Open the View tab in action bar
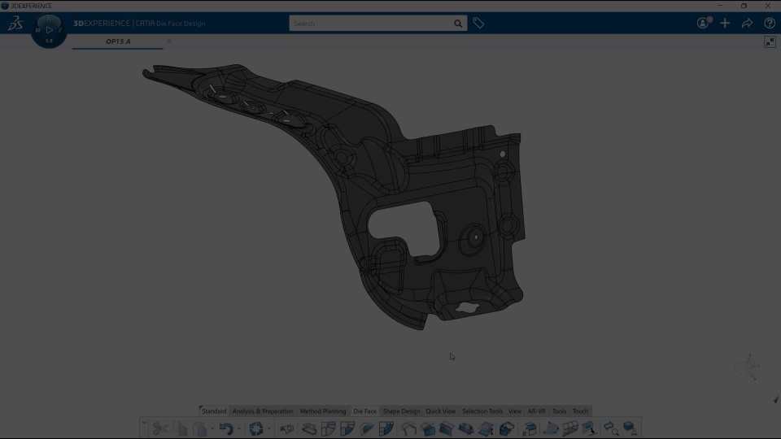The image size is (781, 439). pyautogui.click(x=514, y=411)
